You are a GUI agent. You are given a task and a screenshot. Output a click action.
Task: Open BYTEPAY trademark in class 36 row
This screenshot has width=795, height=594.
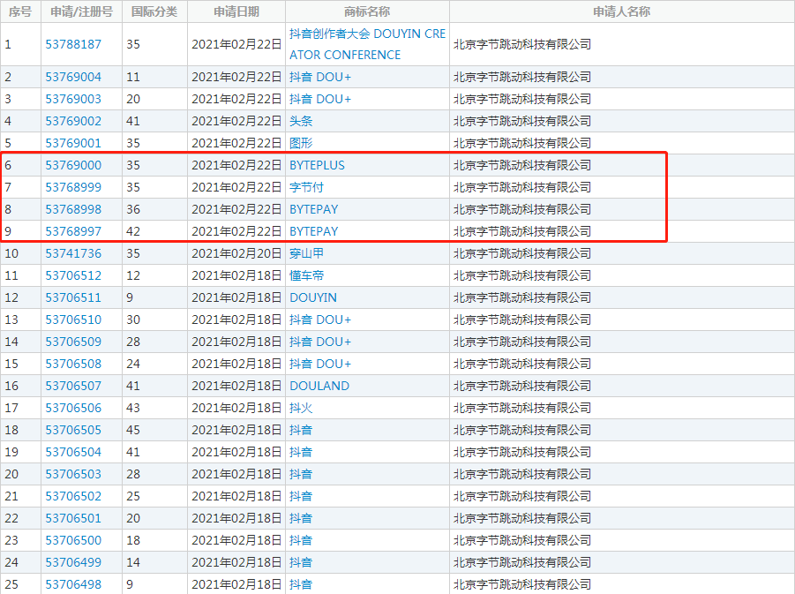[314, 209]
